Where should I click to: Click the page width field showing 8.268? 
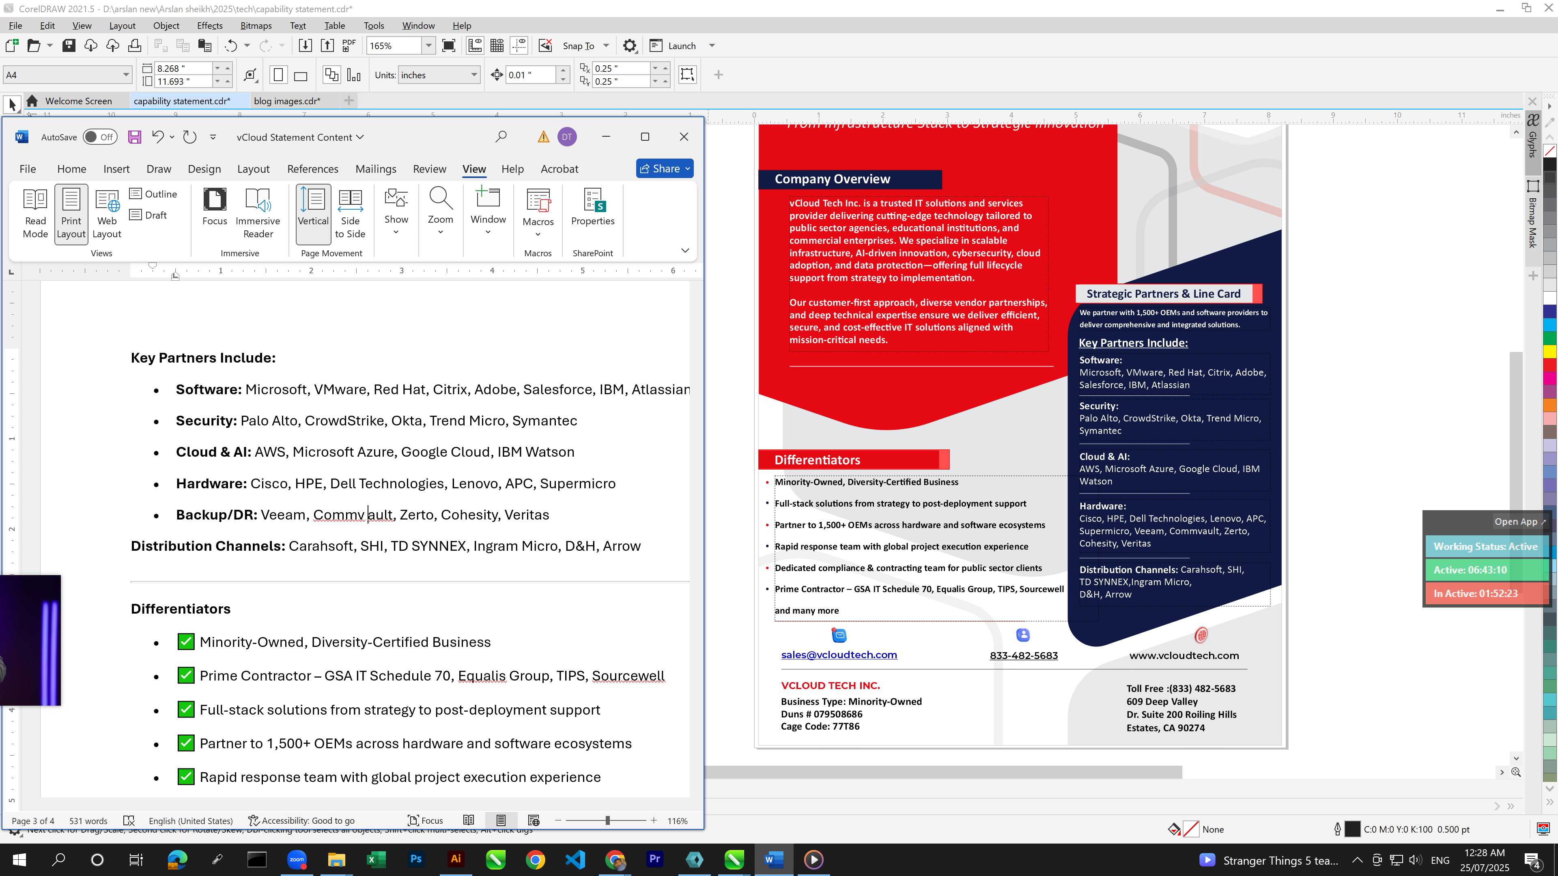183,68
